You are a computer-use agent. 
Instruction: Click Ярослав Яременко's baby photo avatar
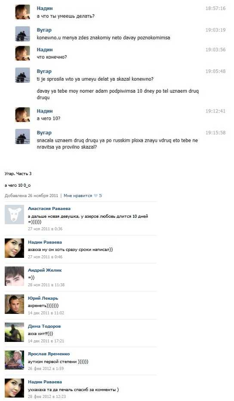(14, 360)
